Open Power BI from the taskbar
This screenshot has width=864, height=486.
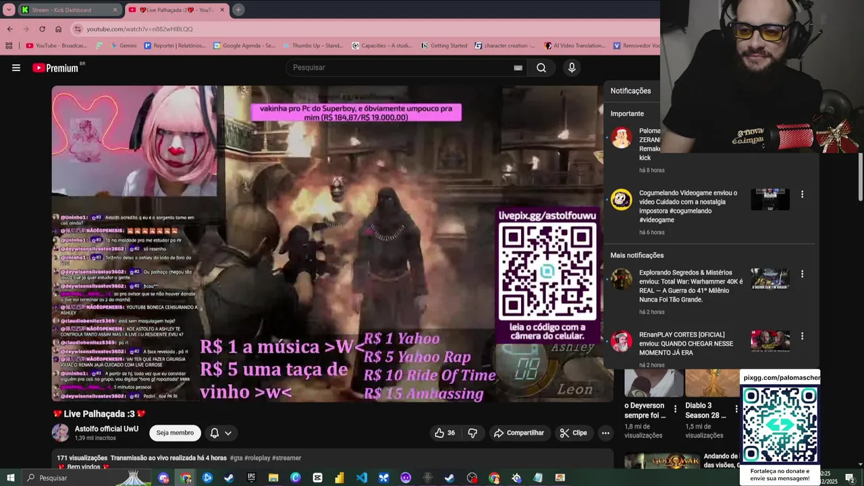click(x=340, y=478)
